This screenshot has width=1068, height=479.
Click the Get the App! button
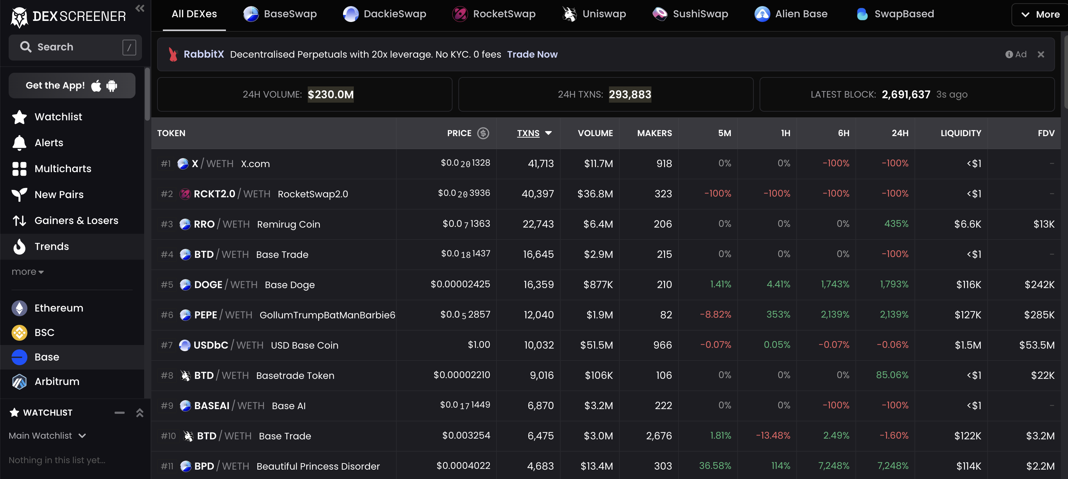[x=72, y=86]
